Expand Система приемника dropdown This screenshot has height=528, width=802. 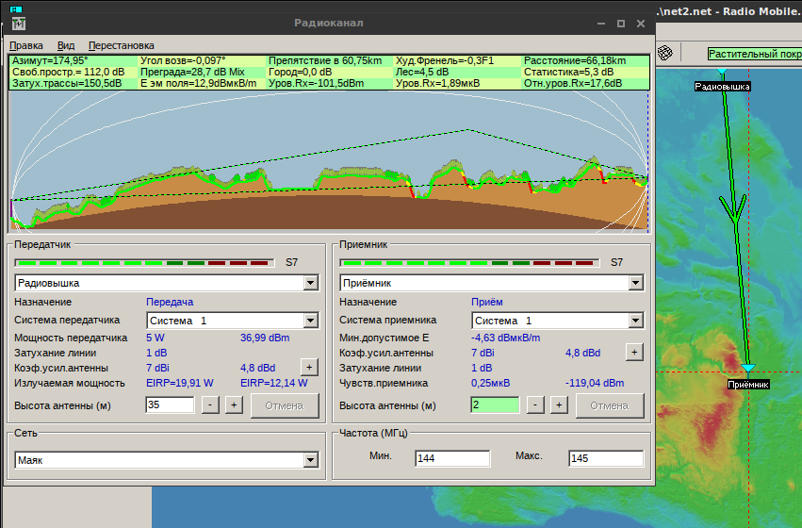pyautogui.click(x=635, y=321)
